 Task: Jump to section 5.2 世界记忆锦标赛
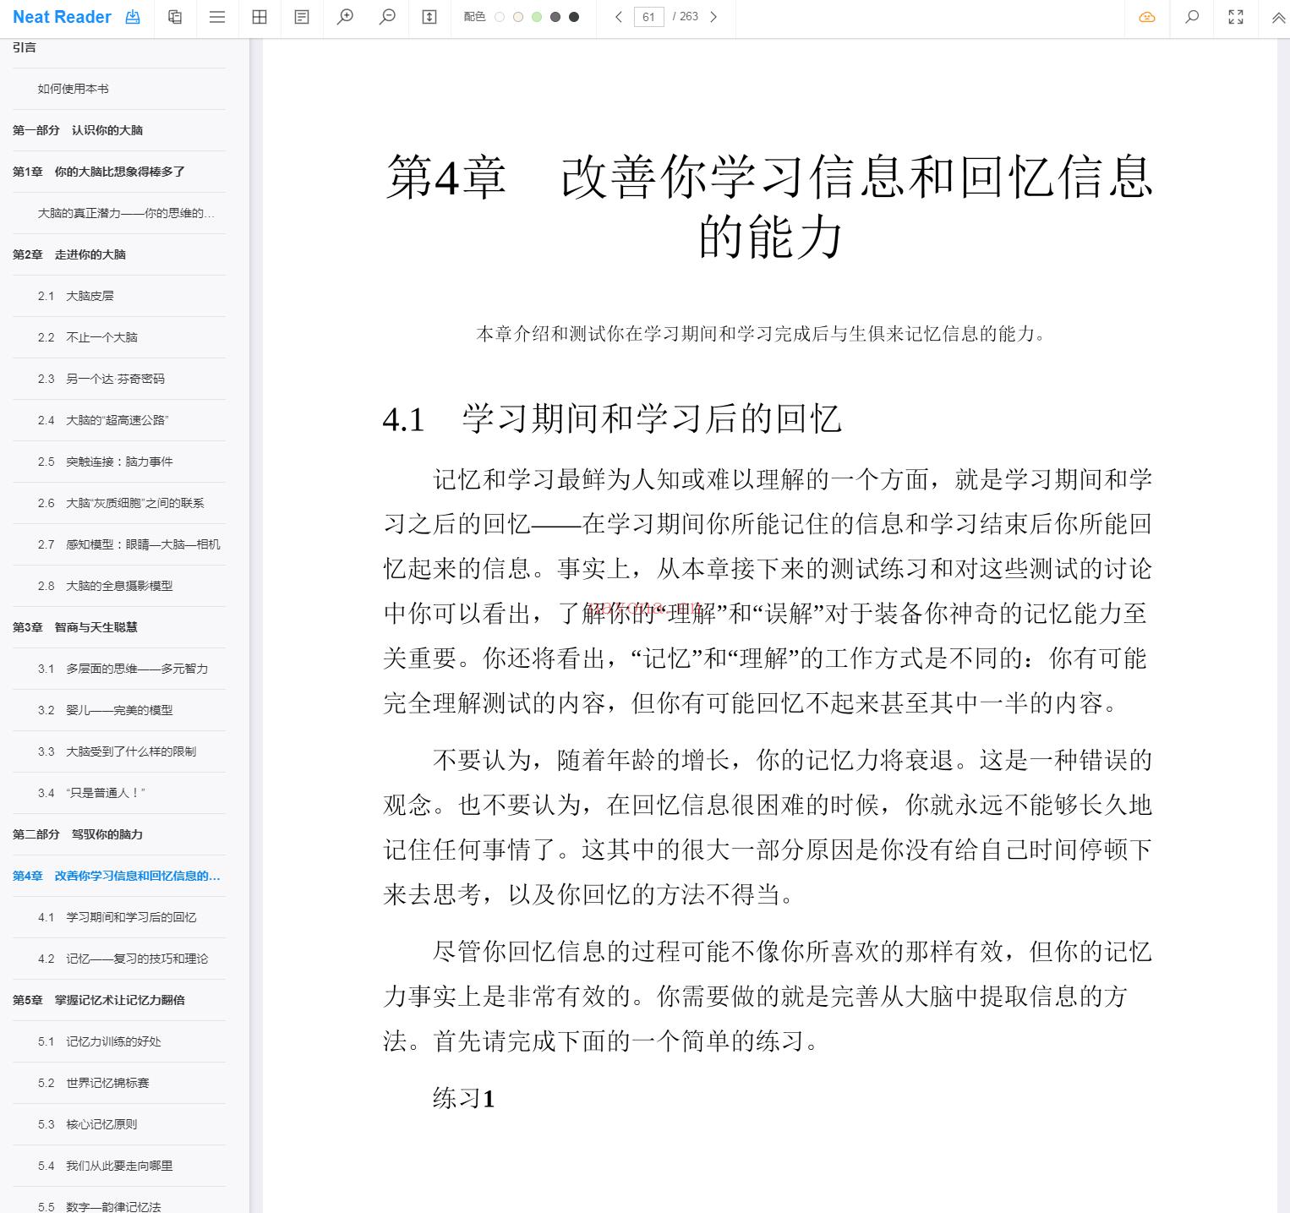click(x=94, y=1083)
